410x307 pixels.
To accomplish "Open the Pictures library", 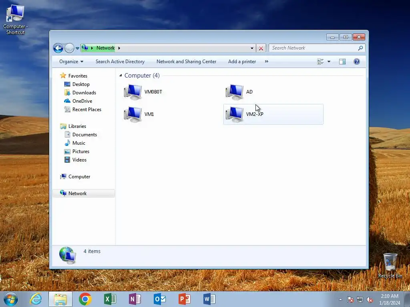I will pyautogui.click(x=80, y=152).
